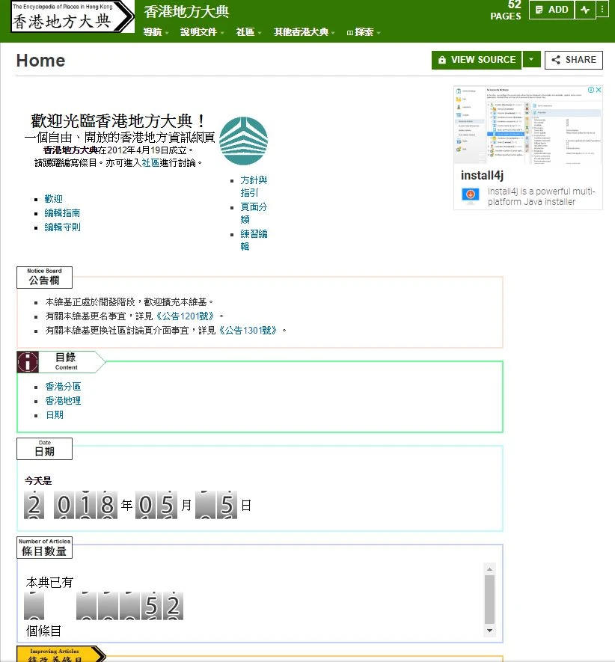Click the Improving Articles yellow sign

pyautogui.click(x=61, y=654)
